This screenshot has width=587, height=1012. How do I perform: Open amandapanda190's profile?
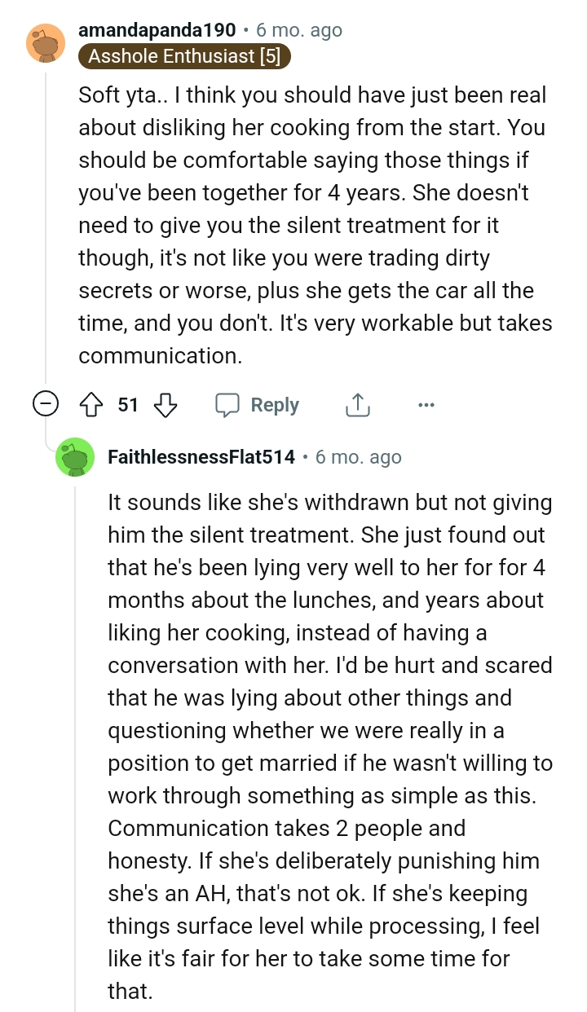pyautogui.click(x=157, y=29)
